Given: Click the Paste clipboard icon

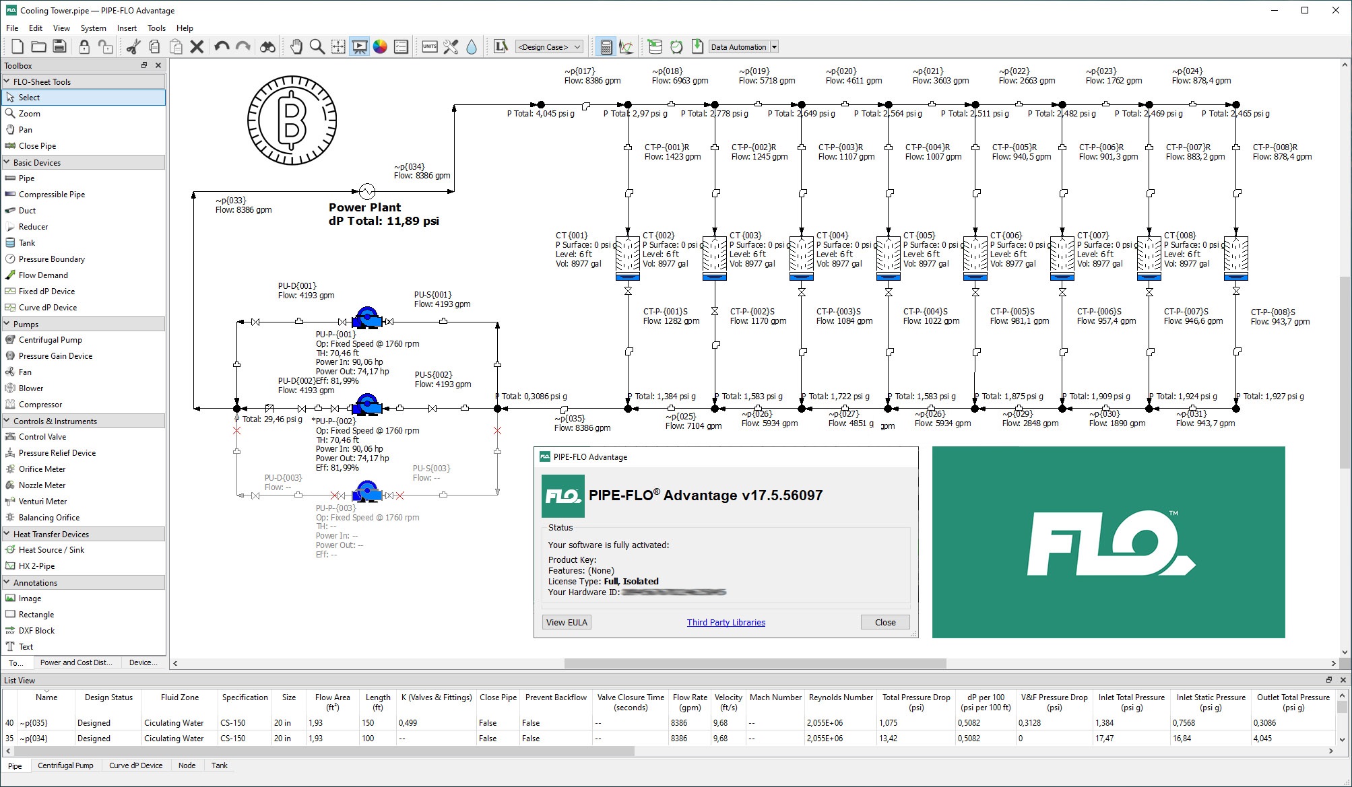Looking at the screenshot, I should pos(176,46).
